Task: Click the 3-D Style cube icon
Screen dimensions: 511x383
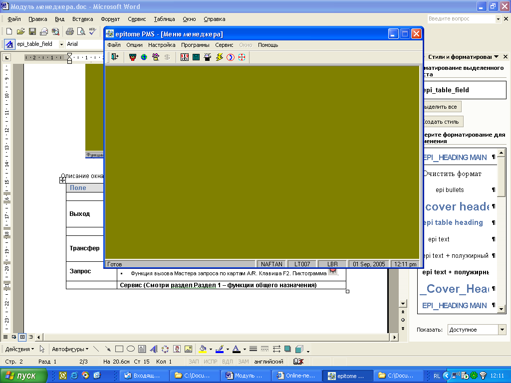Action: (x=299, y=349)
